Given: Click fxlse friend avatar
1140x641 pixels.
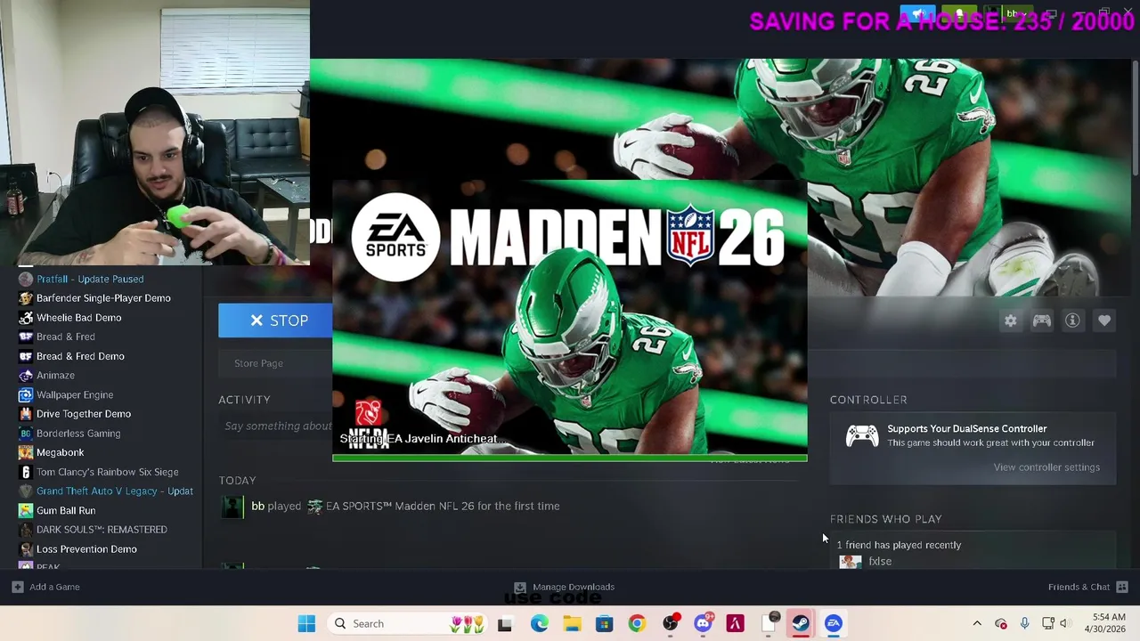Looking at the screenshot, I should 850,562.
